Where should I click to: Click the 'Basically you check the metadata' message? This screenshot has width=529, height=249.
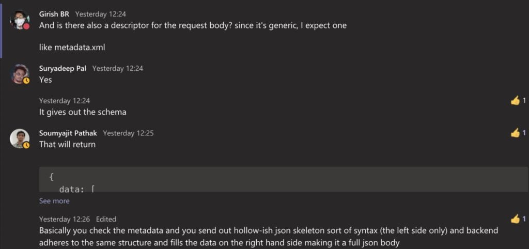(269, 237)
